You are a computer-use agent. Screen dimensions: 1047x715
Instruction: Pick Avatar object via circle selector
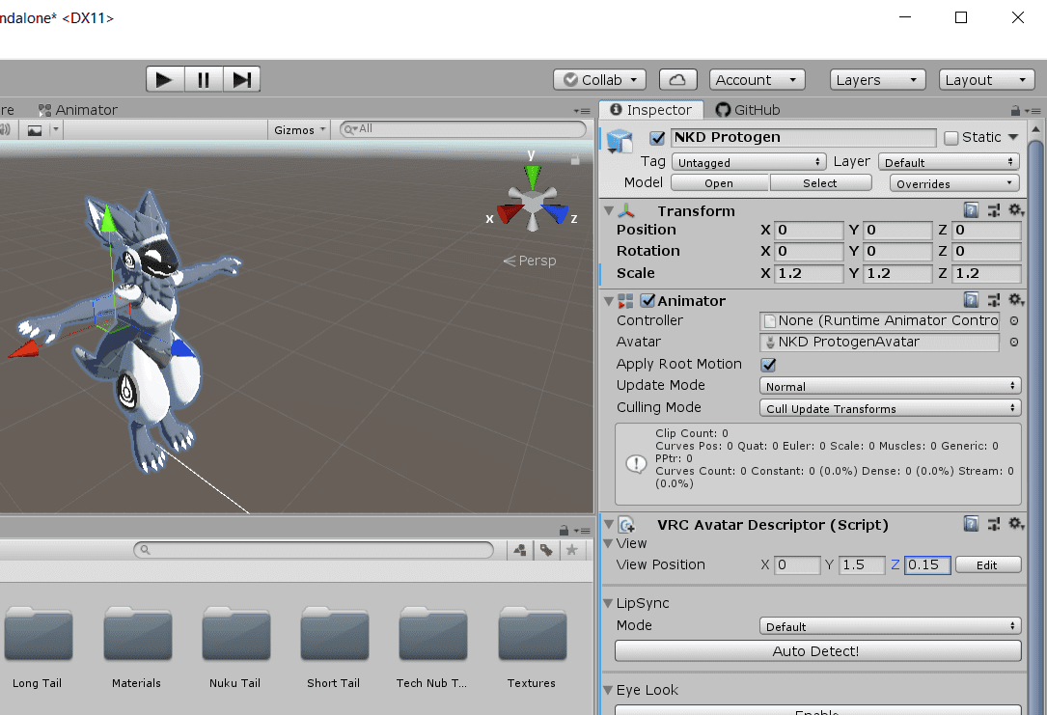pos(1014,343)
